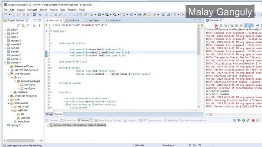Collapse the servlet-4 project node

(x=5, y=62)
